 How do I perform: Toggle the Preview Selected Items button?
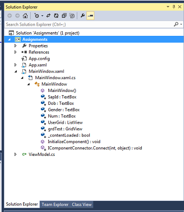pos(90,16)
